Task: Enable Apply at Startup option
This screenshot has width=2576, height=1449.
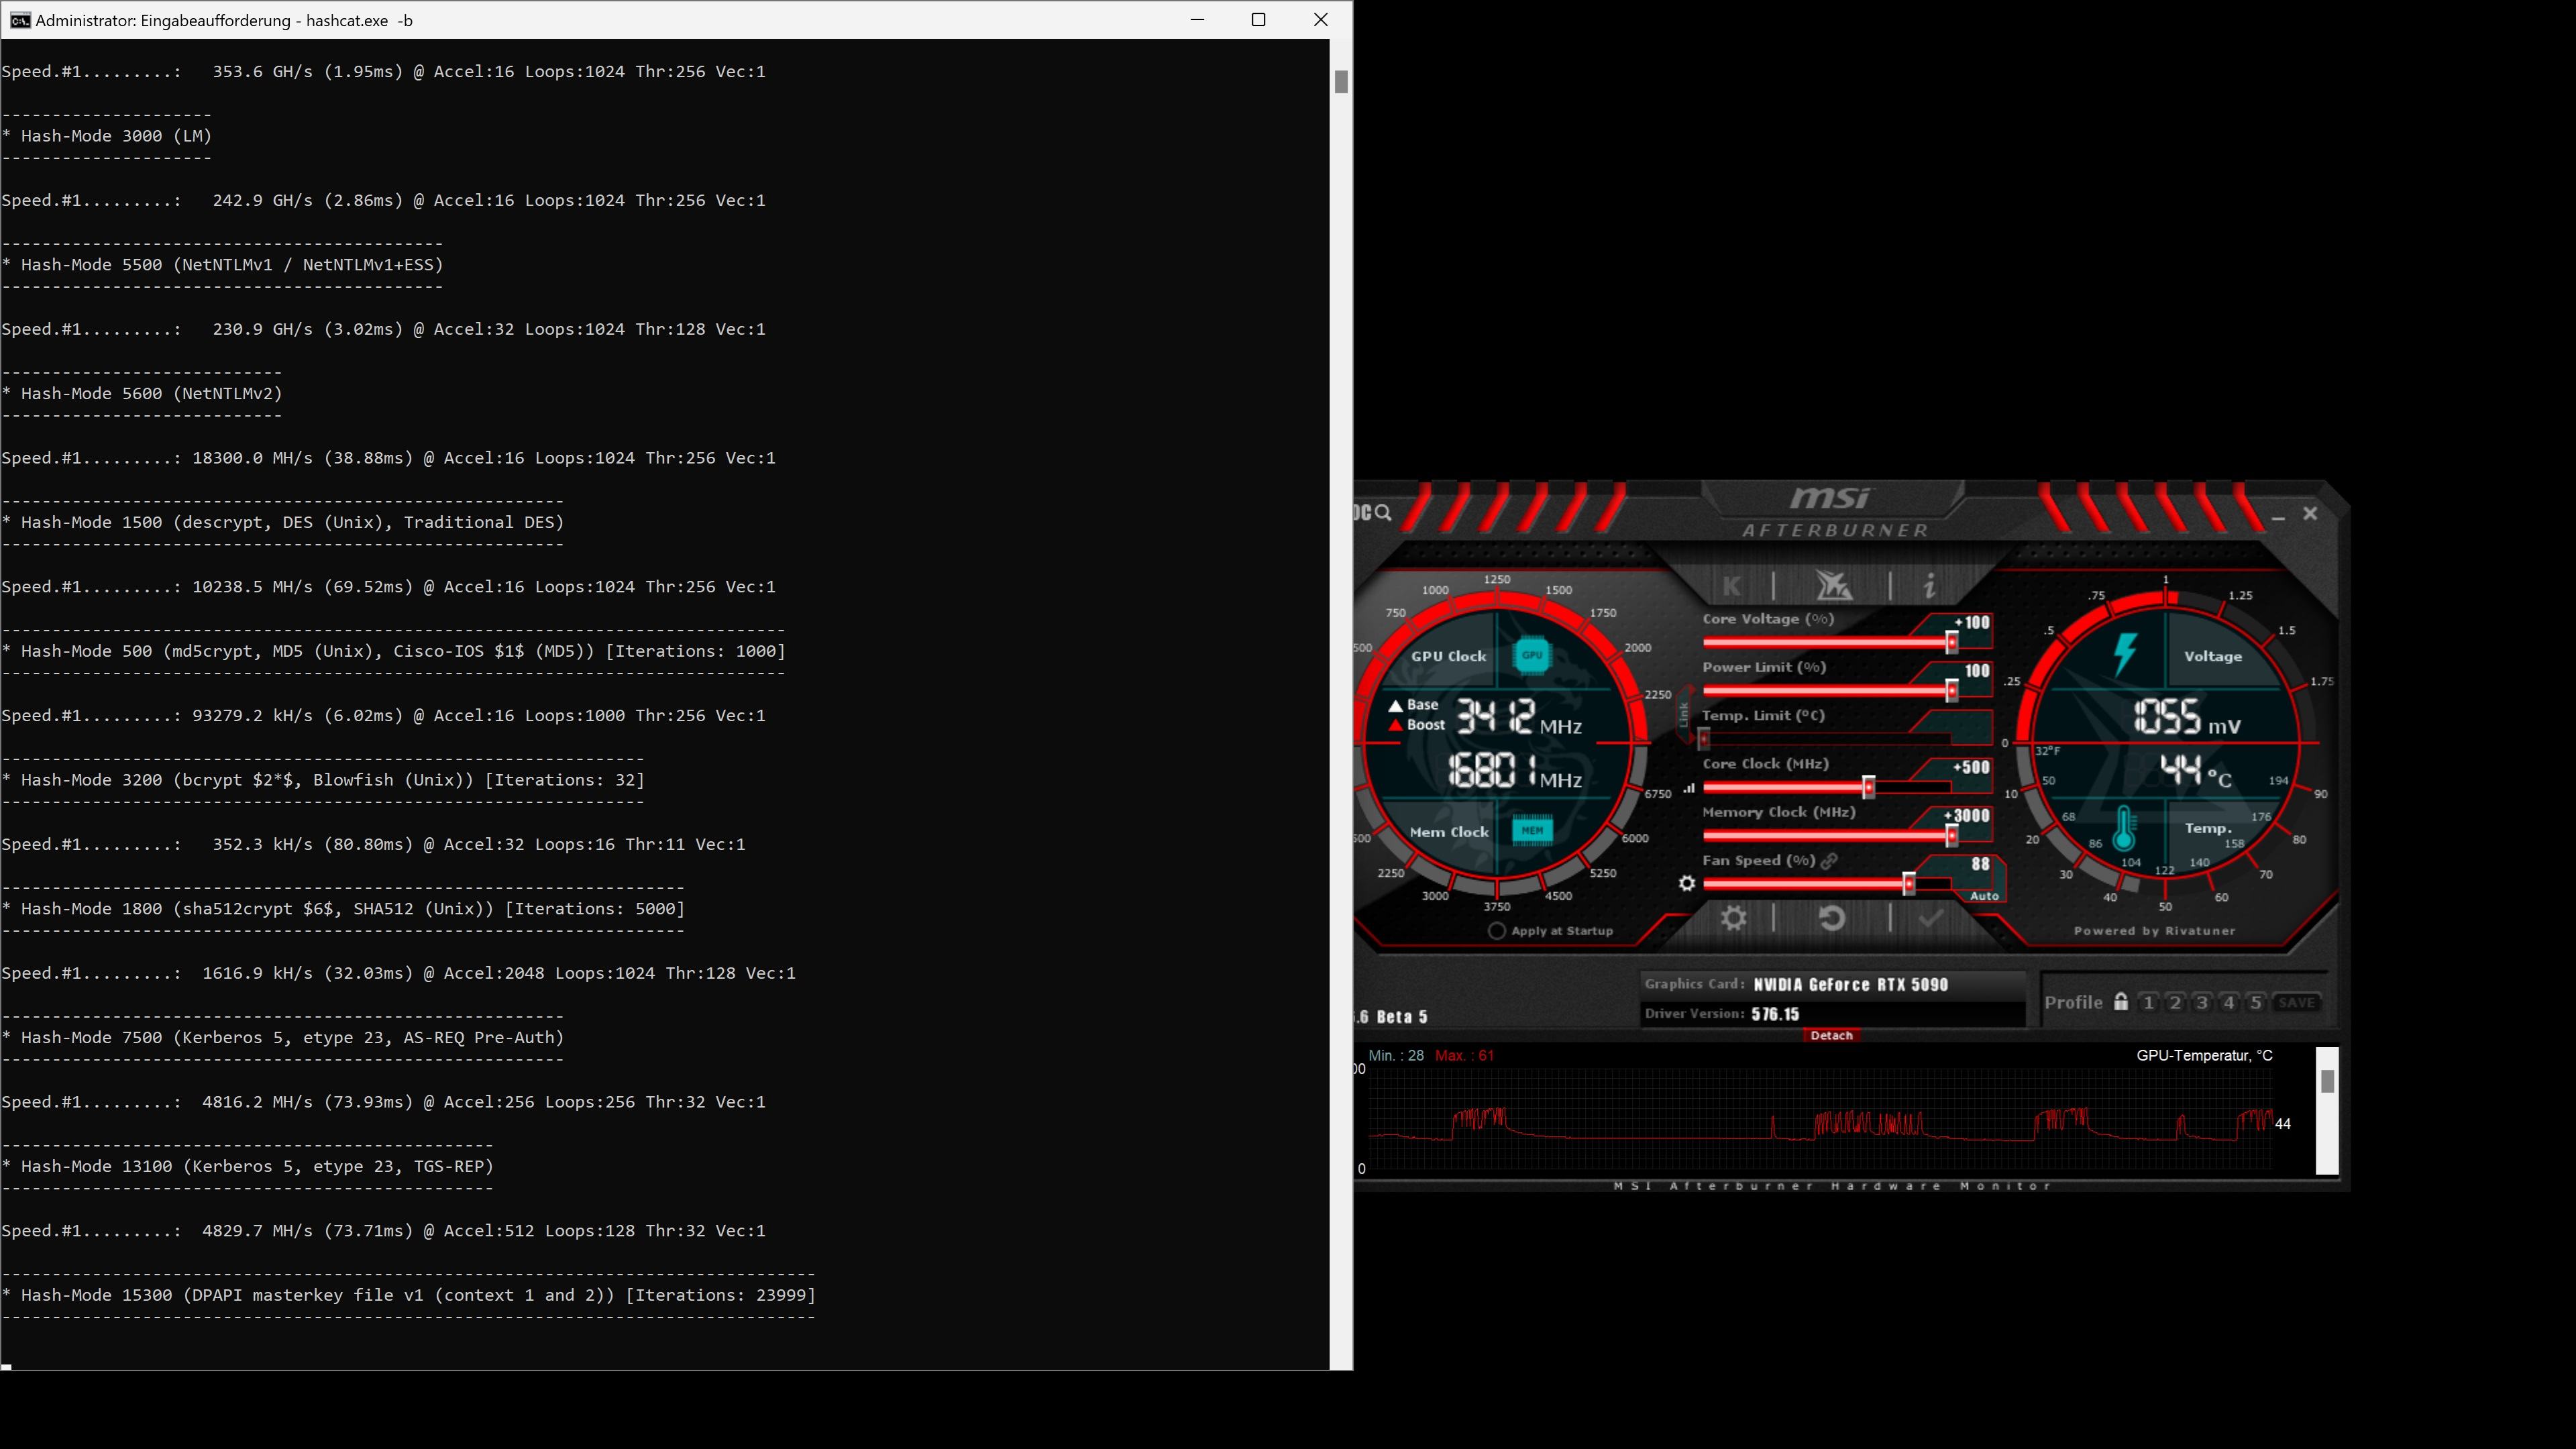Action: [1497, 931]
